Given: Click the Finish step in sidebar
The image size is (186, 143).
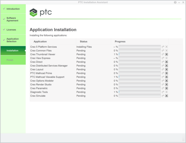Looking at the screenshot, I should (x=13, y=60).
